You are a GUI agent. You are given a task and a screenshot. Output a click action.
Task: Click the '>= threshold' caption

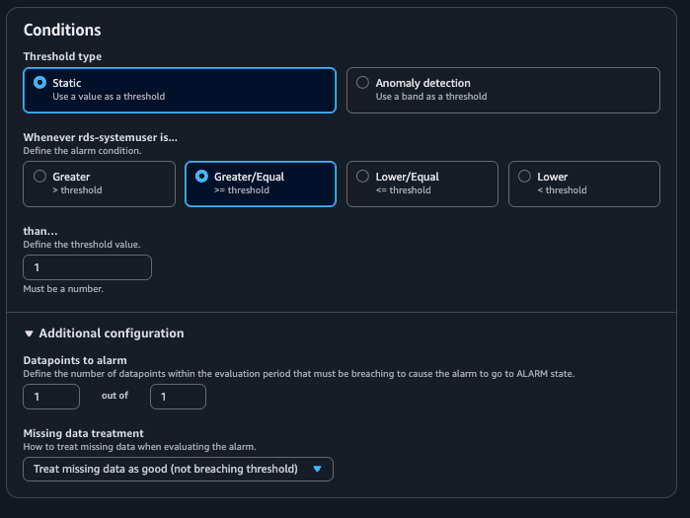tap(242, 190)
